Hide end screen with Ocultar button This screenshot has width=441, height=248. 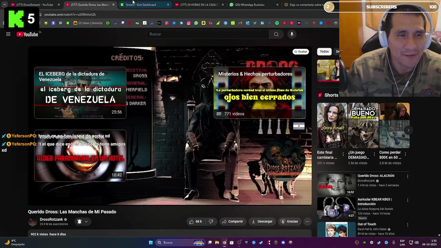point(300,52)
